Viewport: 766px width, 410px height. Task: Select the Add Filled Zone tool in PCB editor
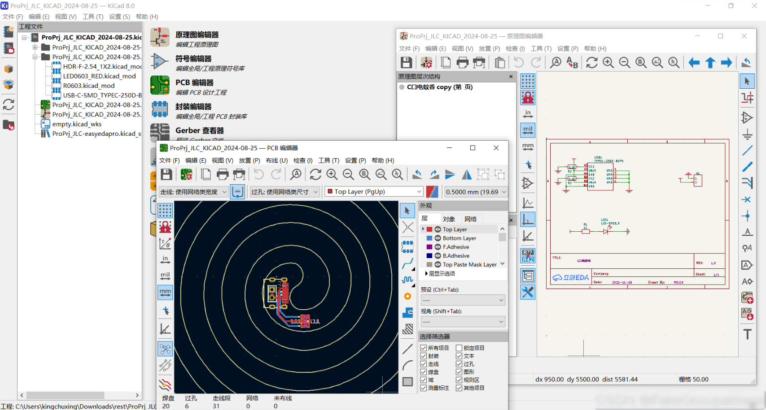(x=407, y=312)
